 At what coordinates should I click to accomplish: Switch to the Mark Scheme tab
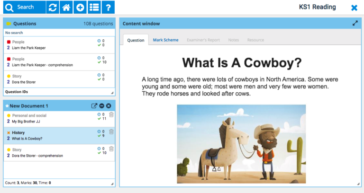pyautogui.click(x=165, y=40)
